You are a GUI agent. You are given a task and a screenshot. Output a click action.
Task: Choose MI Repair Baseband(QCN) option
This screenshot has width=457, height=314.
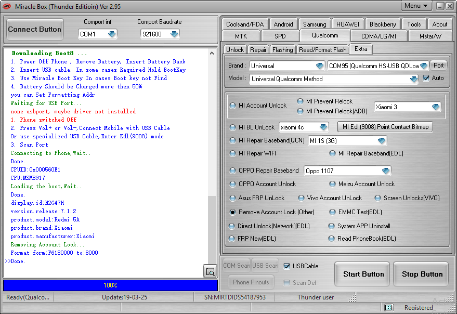pos(267,140)
